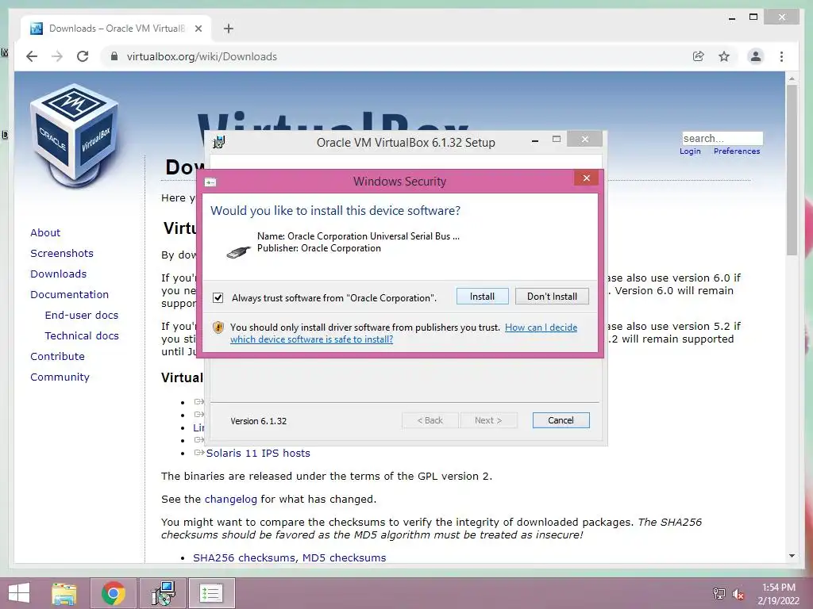Open Technical docs in sidebar
Screen dimensions: 813x609
82,336
